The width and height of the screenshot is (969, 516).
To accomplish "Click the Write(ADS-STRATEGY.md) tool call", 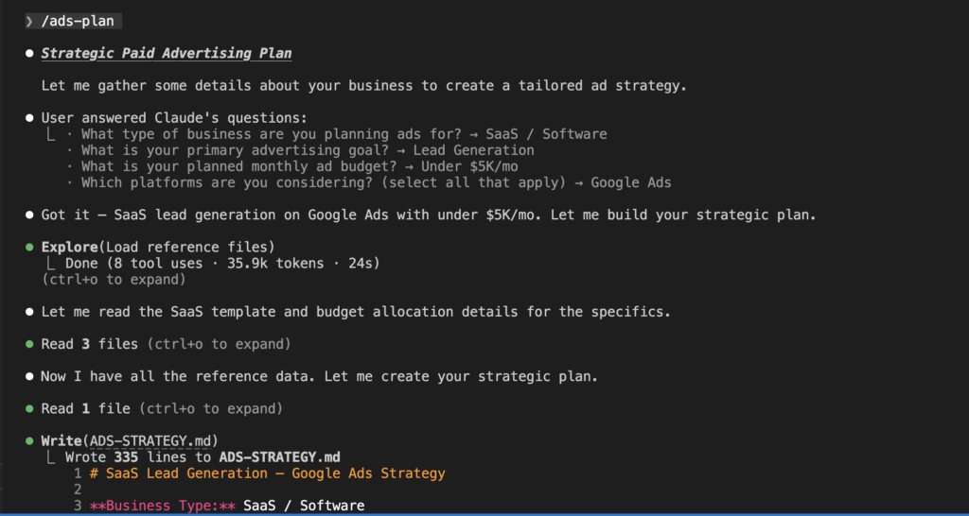I will pos(129,440).
